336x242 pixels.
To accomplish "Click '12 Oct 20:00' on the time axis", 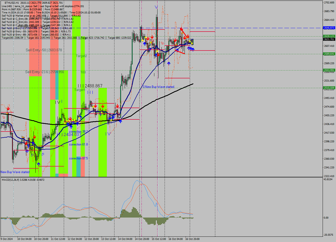I will pyautogui.click(x=91, y=239).
